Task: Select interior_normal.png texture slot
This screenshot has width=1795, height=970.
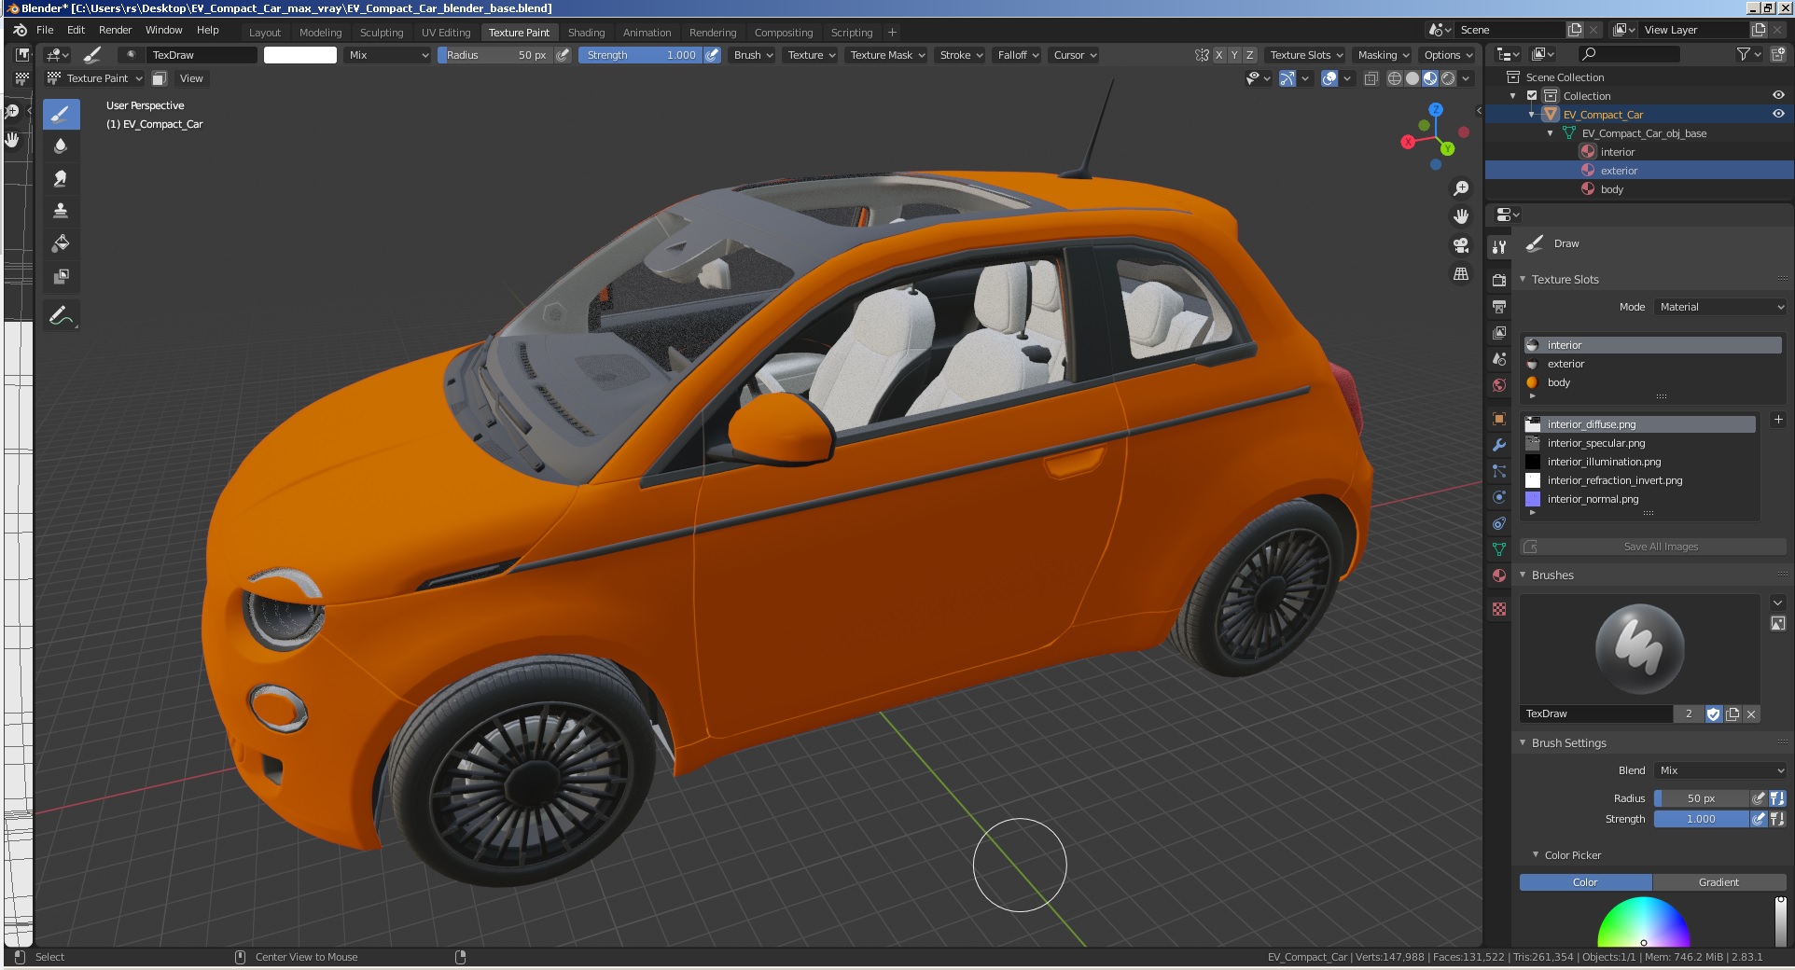Action: [x=1639, y=499]
